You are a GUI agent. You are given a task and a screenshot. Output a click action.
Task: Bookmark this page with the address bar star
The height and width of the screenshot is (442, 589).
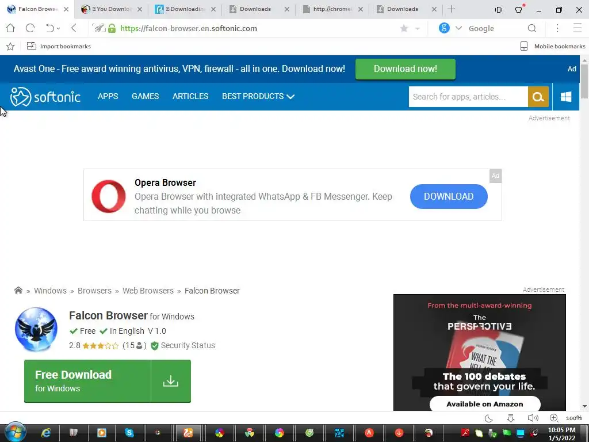(x=404, y=29)
